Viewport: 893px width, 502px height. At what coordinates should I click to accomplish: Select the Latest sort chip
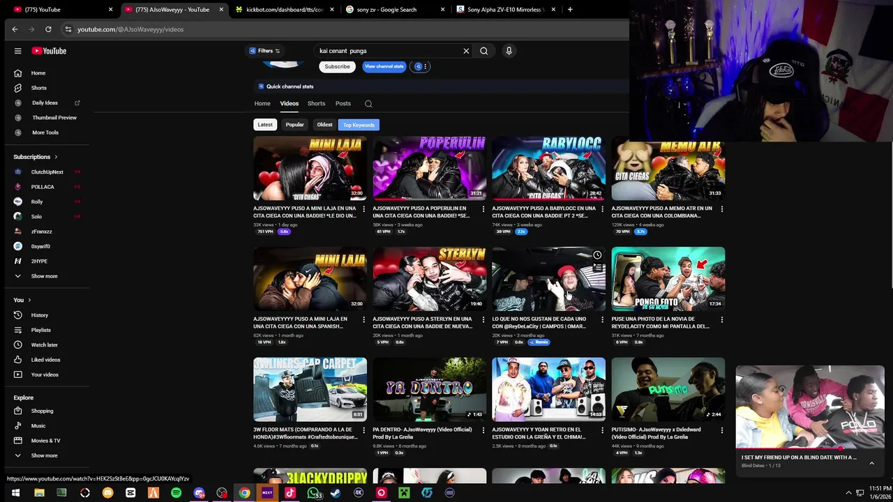265,125
